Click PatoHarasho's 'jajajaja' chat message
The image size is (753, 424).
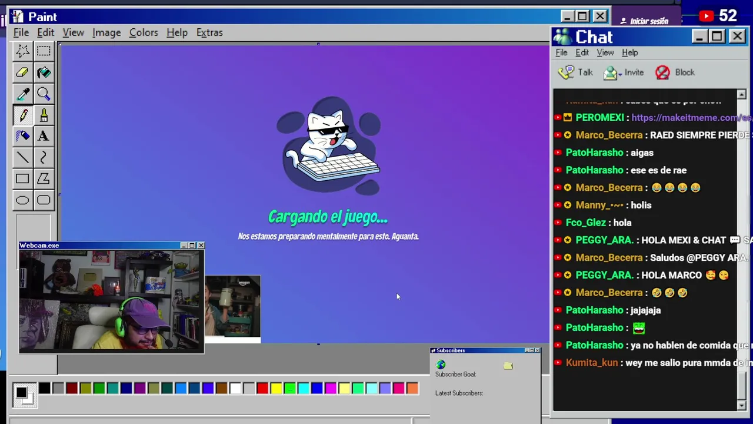click(645, 310)
